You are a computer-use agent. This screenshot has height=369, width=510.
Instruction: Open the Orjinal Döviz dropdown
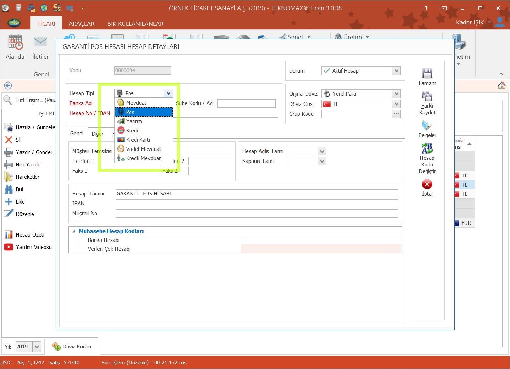coord(397,93)
